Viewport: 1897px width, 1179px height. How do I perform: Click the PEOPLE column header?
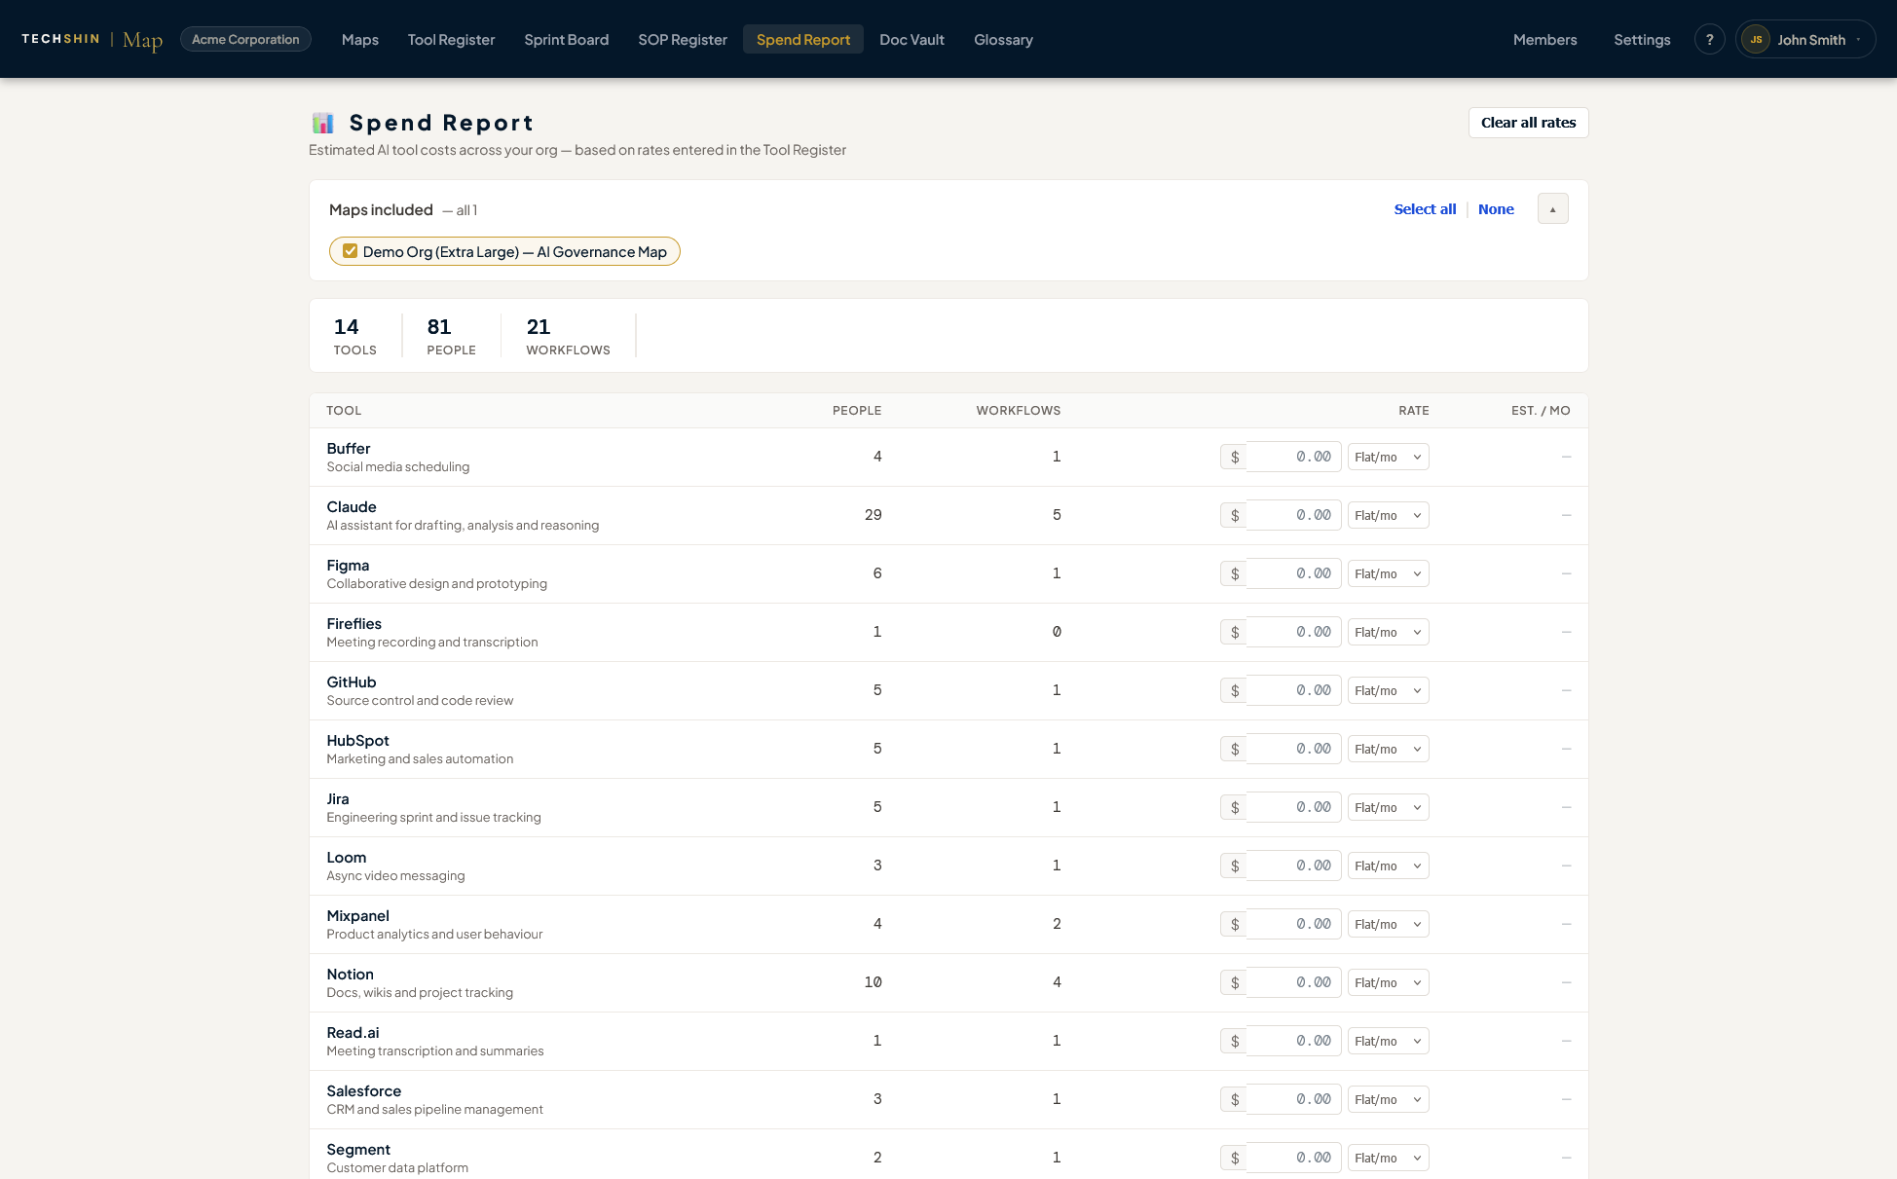(x=857, y=411)
